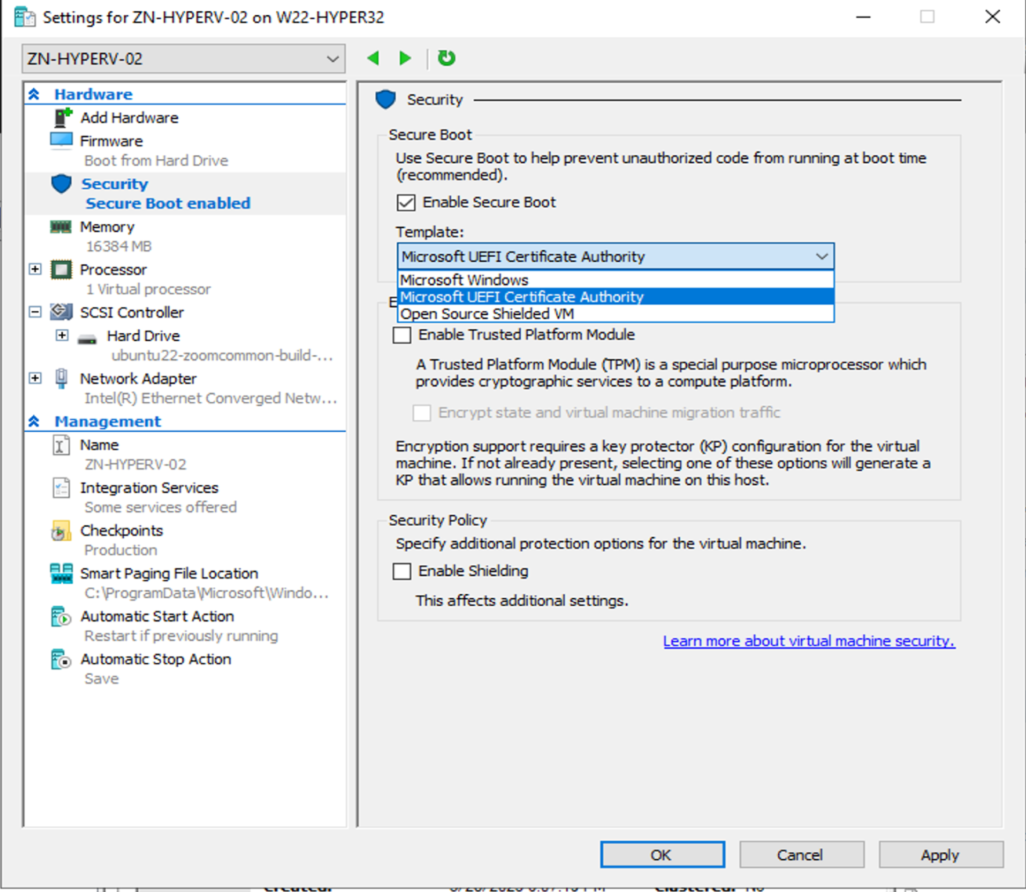Select Open Source Shielded VM option
The width and height of the screenshot is (1026, 892).
(x=487, y=314)
